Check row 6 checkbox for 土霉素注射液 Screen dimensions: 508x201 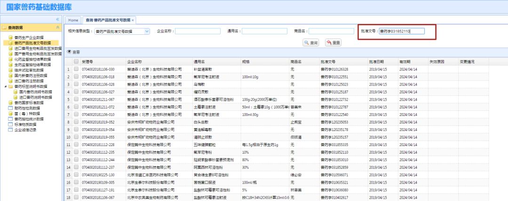point(76,107)
